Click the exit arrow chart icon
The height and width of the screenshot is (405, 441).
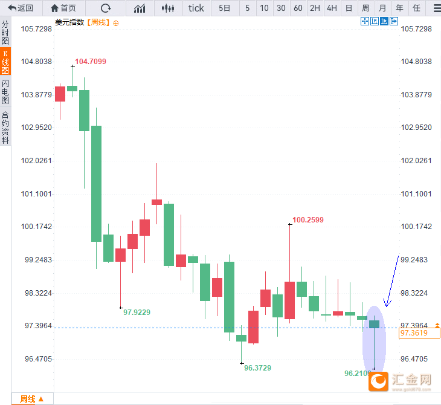click(394, 22)
